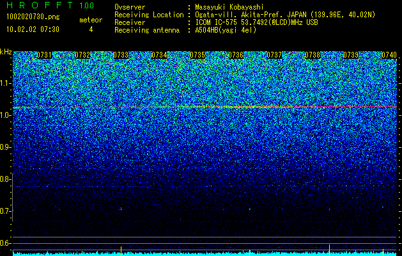This screenshot has height=256, width=402.
Task: Click the 1.0 kHz axis label
Action: (x=5, y=116)
